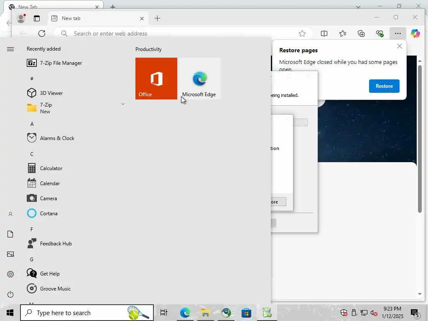
Task: Launch Calculator from the app list
Action: click(x=45, y=168)
